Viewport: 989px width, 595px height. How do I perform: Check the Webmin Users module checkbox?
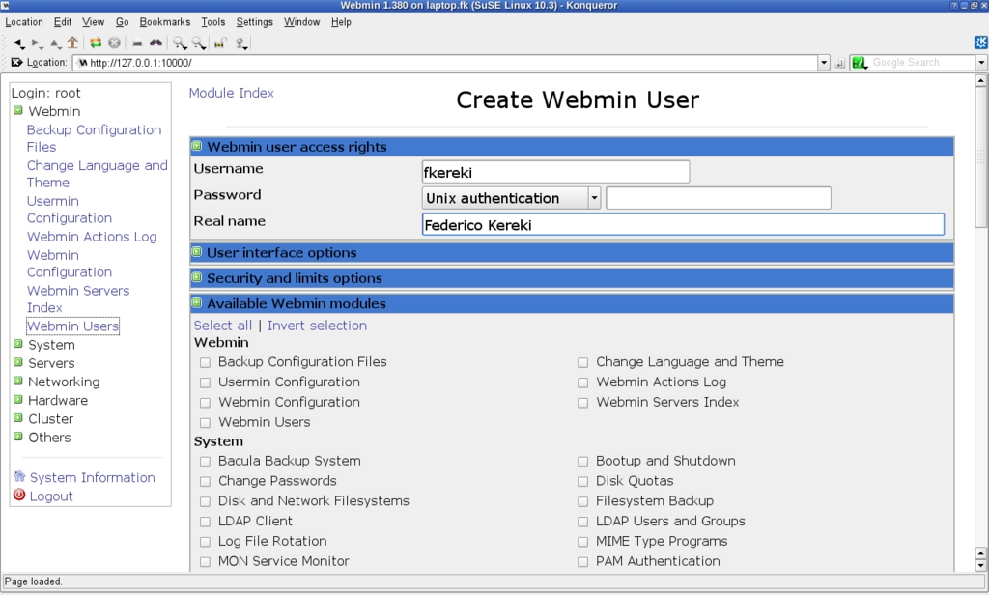click(205, 422)
